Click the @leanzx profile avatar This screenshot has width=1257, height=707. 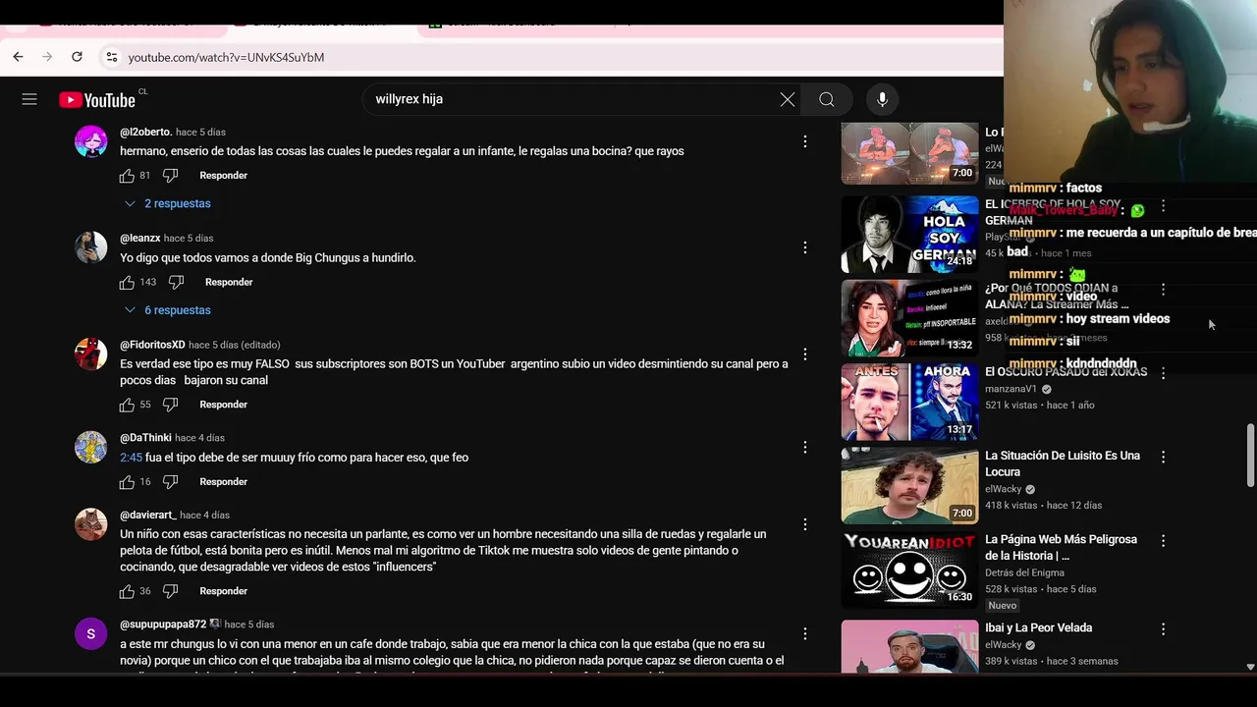(x=91, y=247)
